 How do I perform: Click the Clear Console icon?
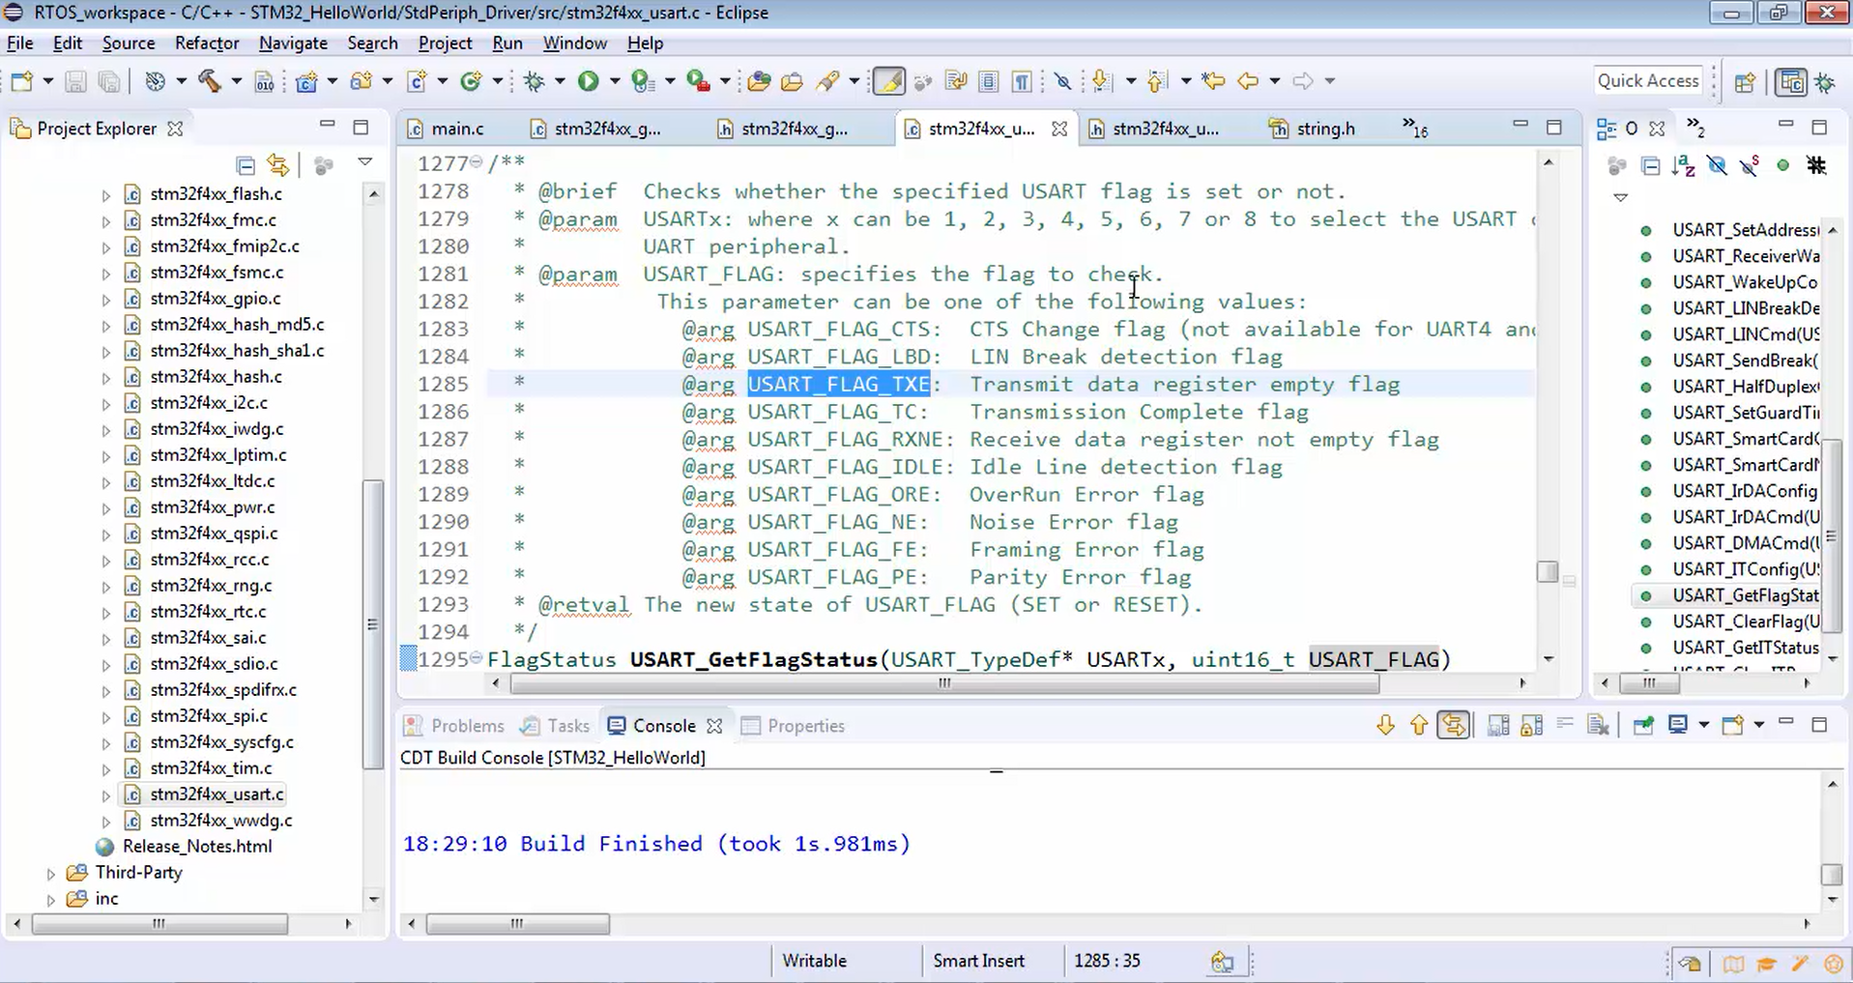click(1598, 725)
